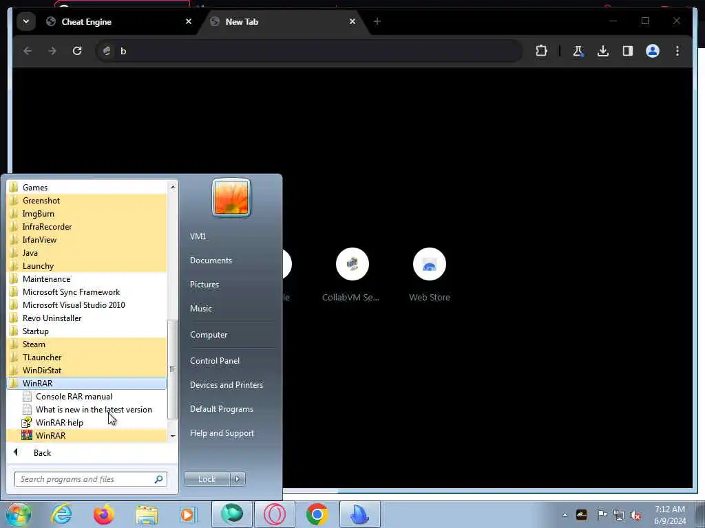Open the shutdown options arrow beside Lock

click(x=238, y=479)
